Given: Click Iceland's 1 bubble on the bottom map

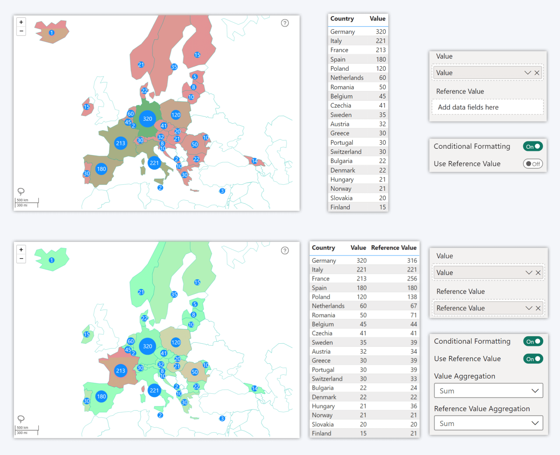Looking at the screenshot, I should tap(51, 260).
